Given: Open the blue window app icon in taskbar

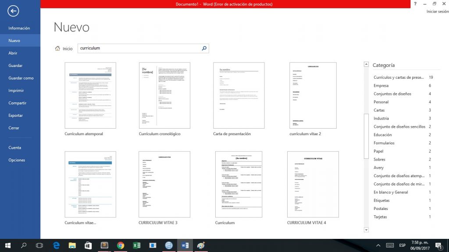Looking at the screenshot, I should click(153, 245).
